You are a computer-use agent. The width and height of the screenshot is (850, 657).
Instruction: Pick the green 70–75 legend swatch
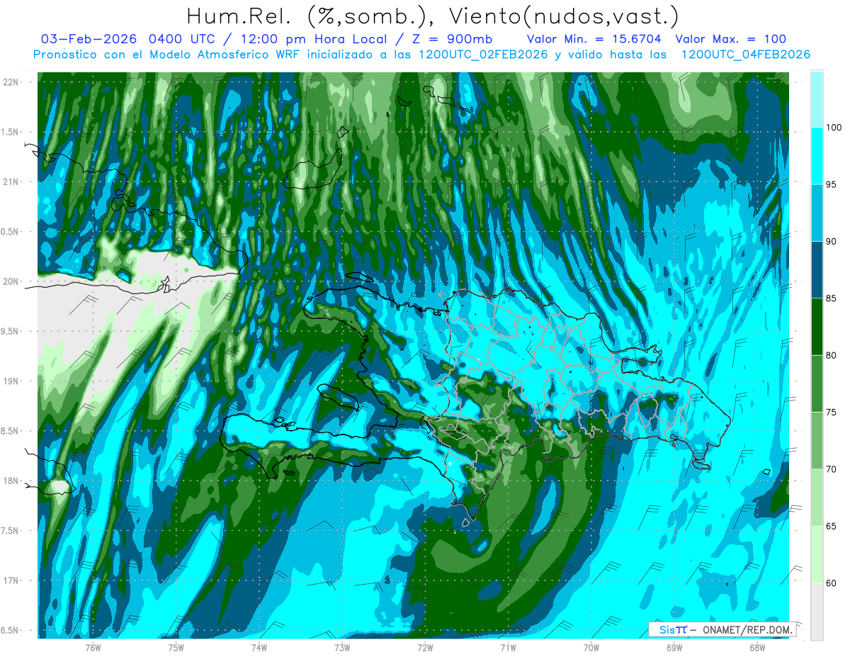coord(817,441)
